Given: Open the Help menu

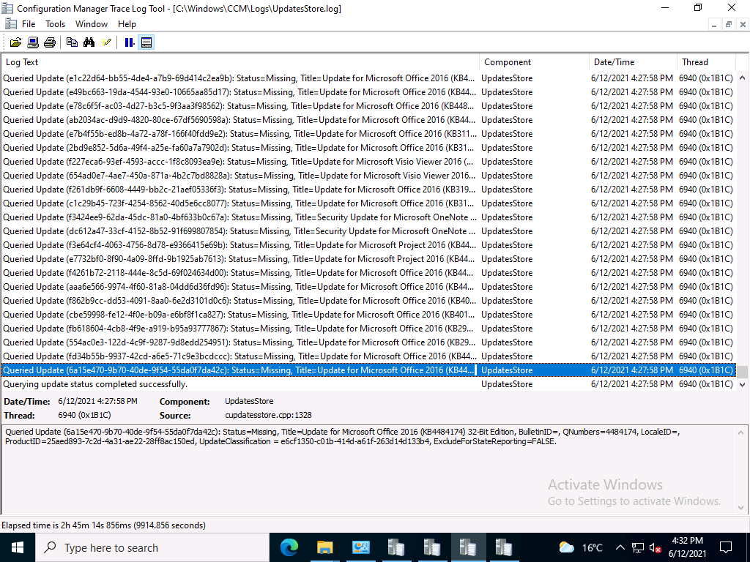Looking at the screenshot, I should tap(127, 24).
